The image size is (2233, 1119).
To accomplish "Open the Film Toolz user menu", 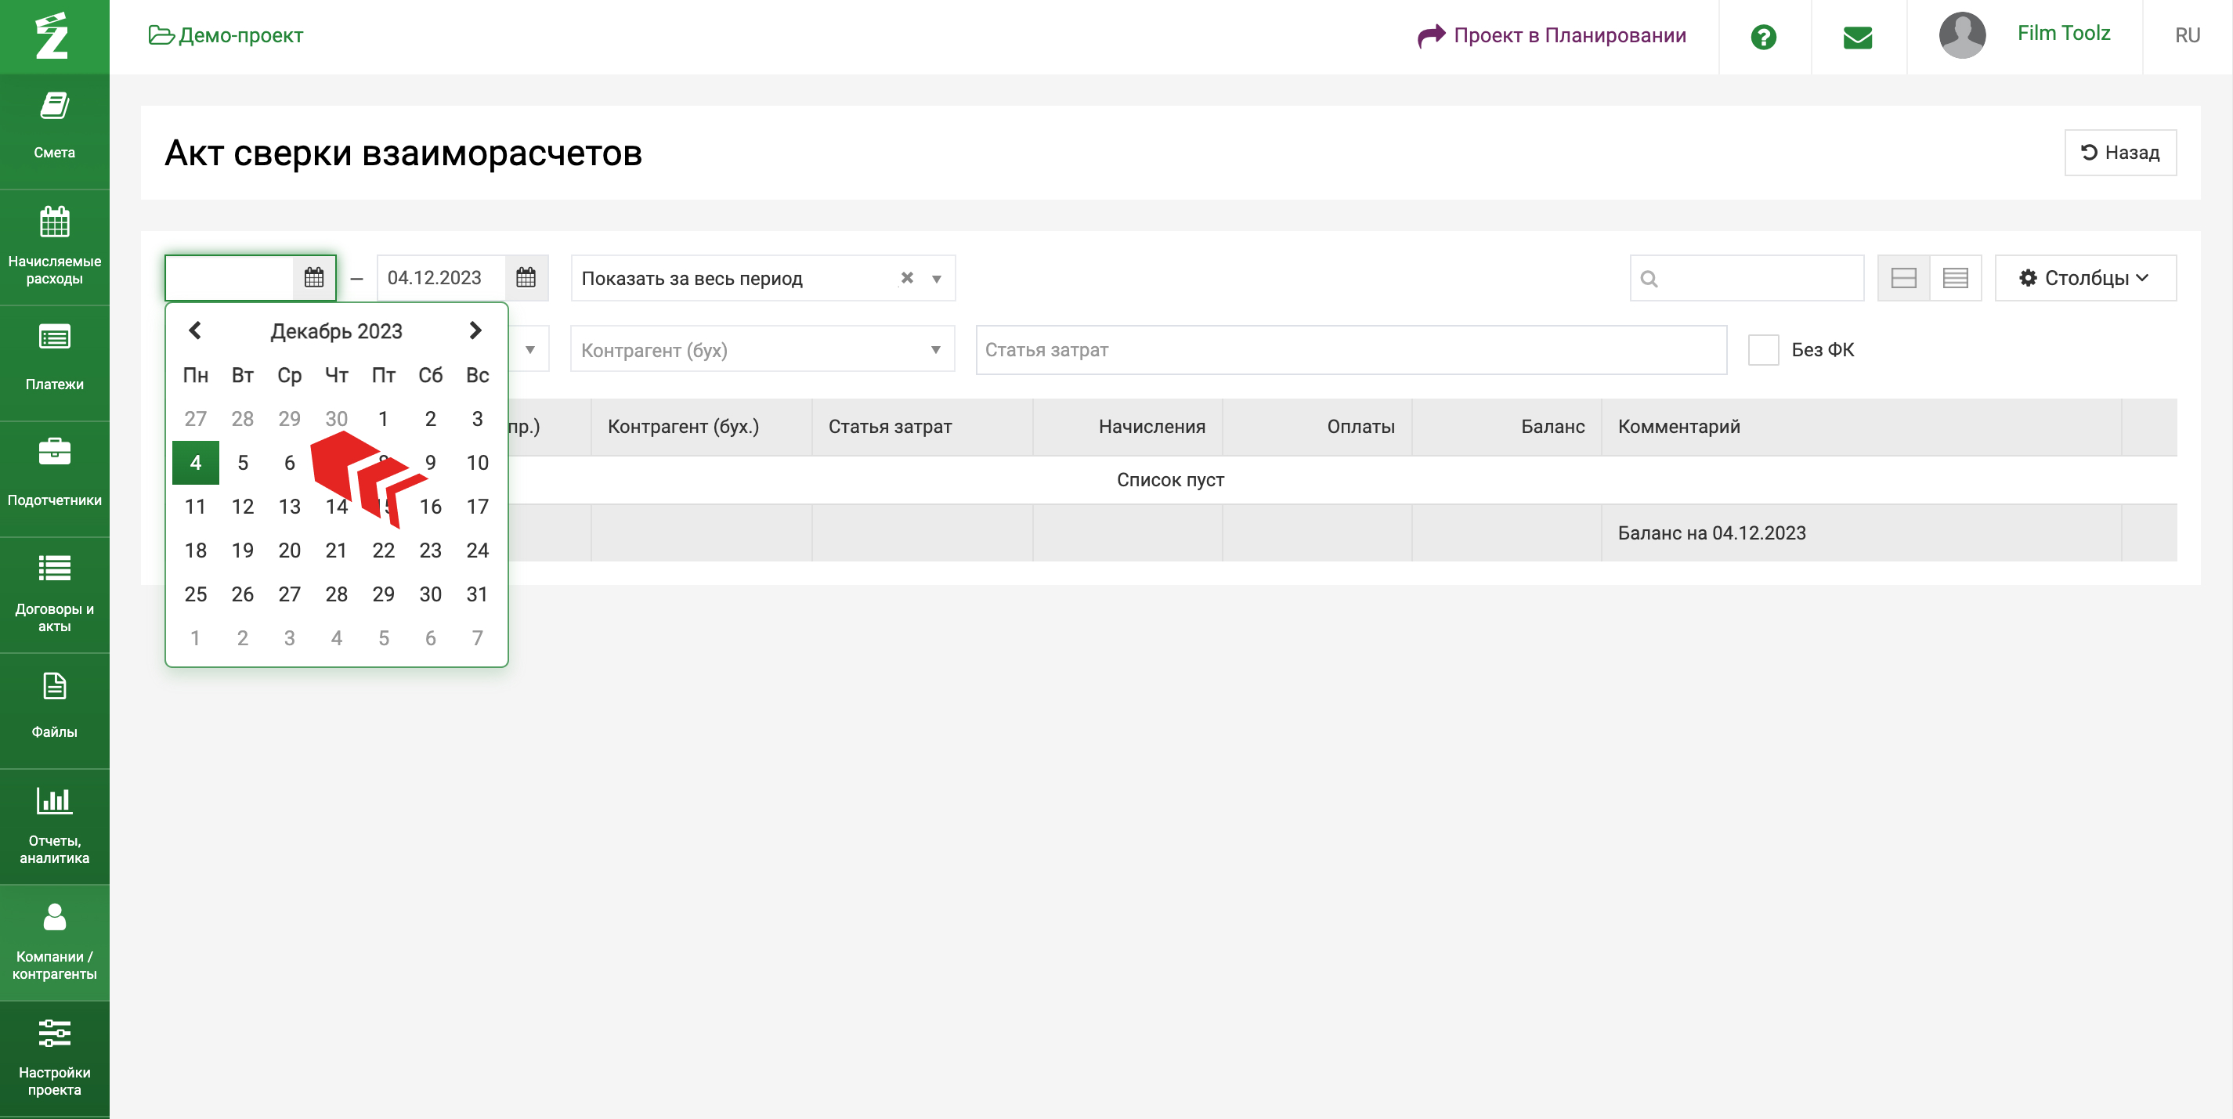I will [2063, 33].
